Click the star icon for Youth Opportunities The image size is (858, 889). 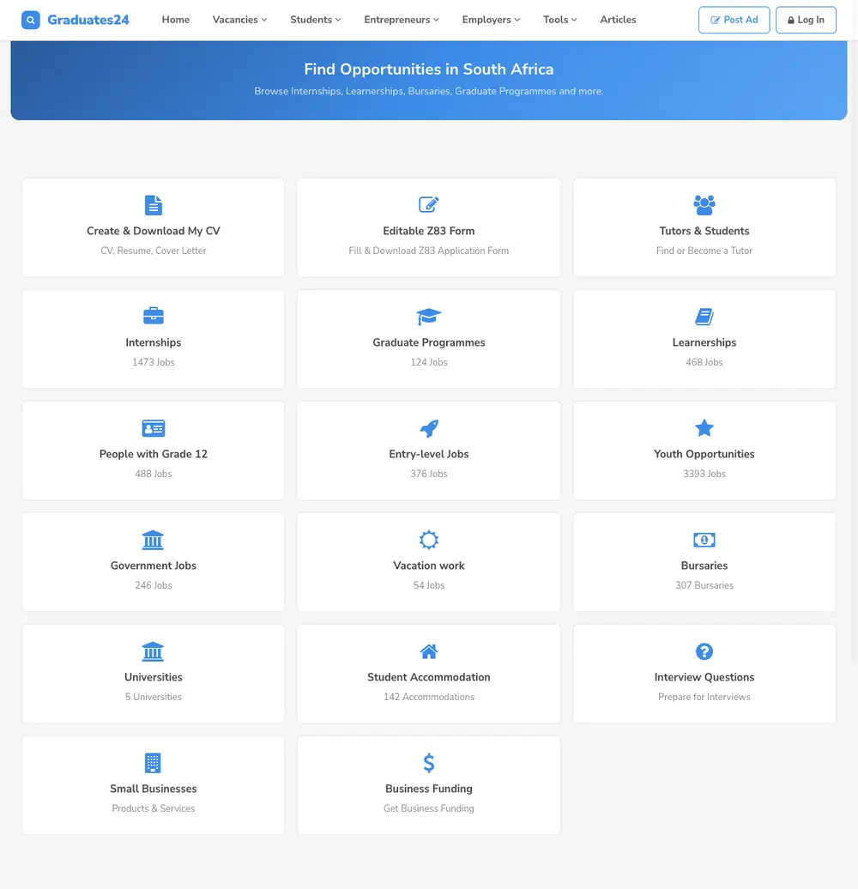[x=704, y=427]
